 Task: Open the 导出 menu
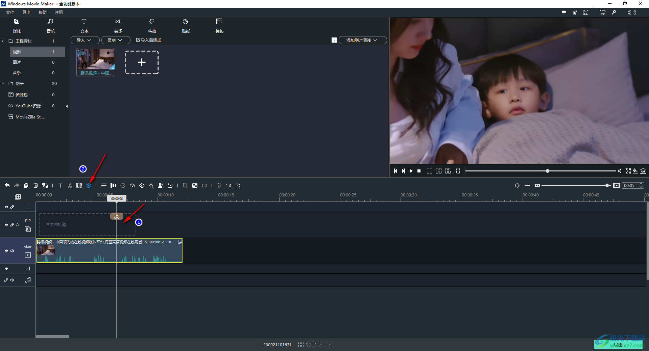click(26, 12)
